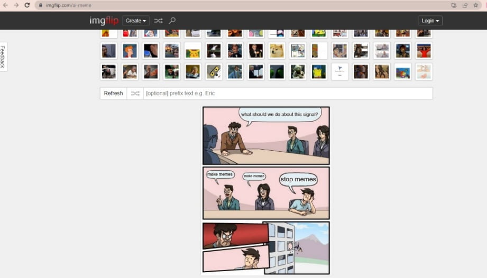Viewport: 487px width, 278px height.
Task: View site info via the lock icon
Action: pos(41,5)
